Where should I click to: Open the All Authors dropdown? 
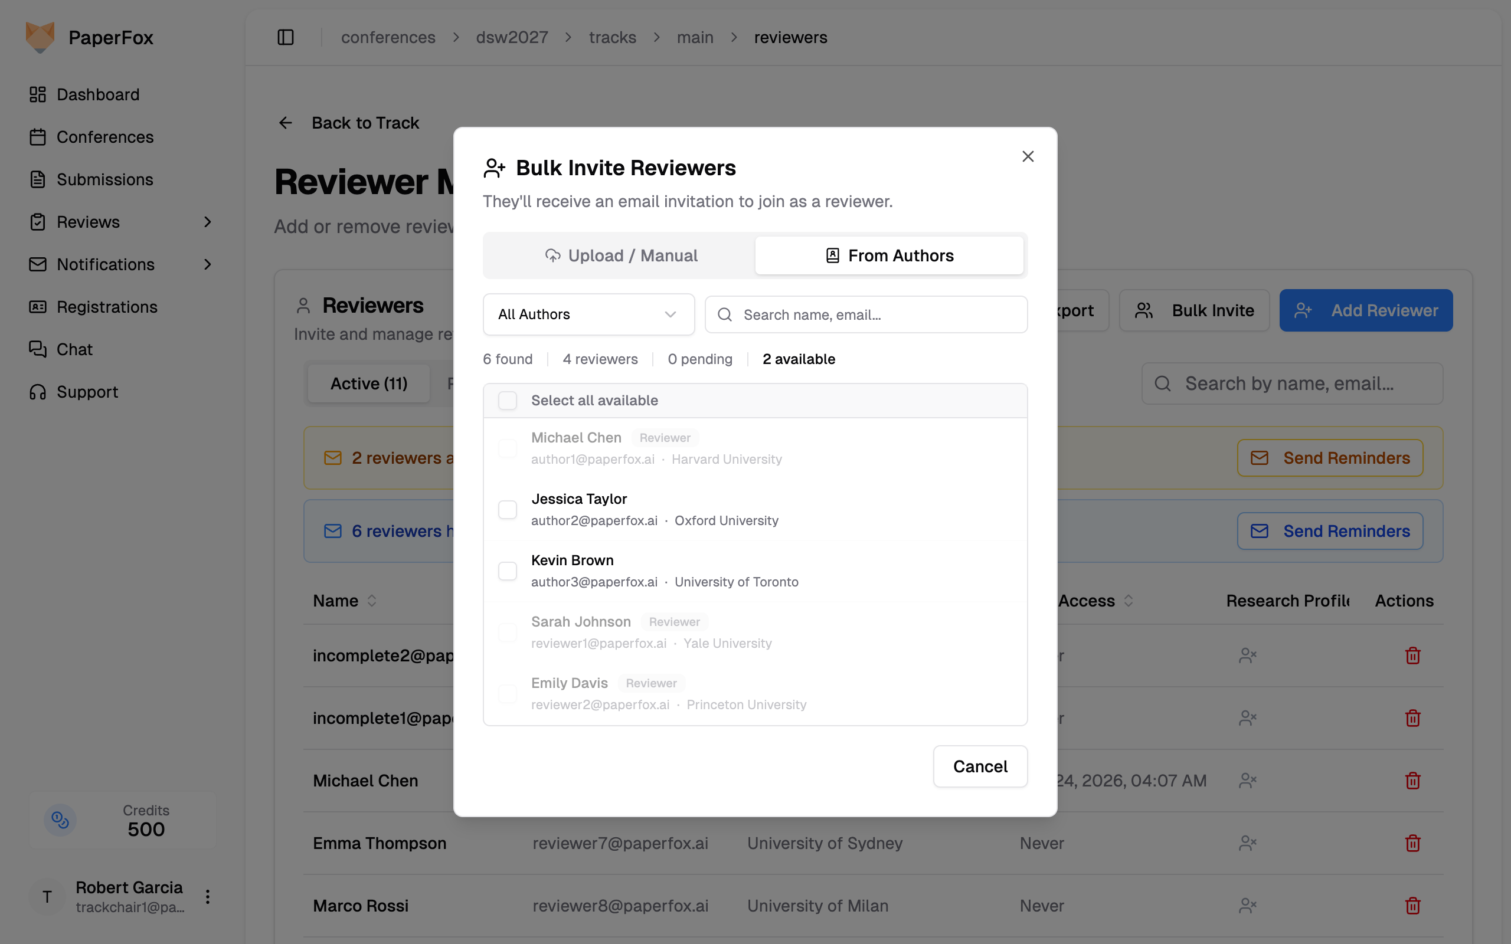click(588, 314)
